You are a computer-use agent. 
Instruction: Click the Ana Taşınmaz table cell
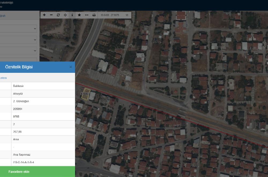pyautogui.click(x=43, y=155)
